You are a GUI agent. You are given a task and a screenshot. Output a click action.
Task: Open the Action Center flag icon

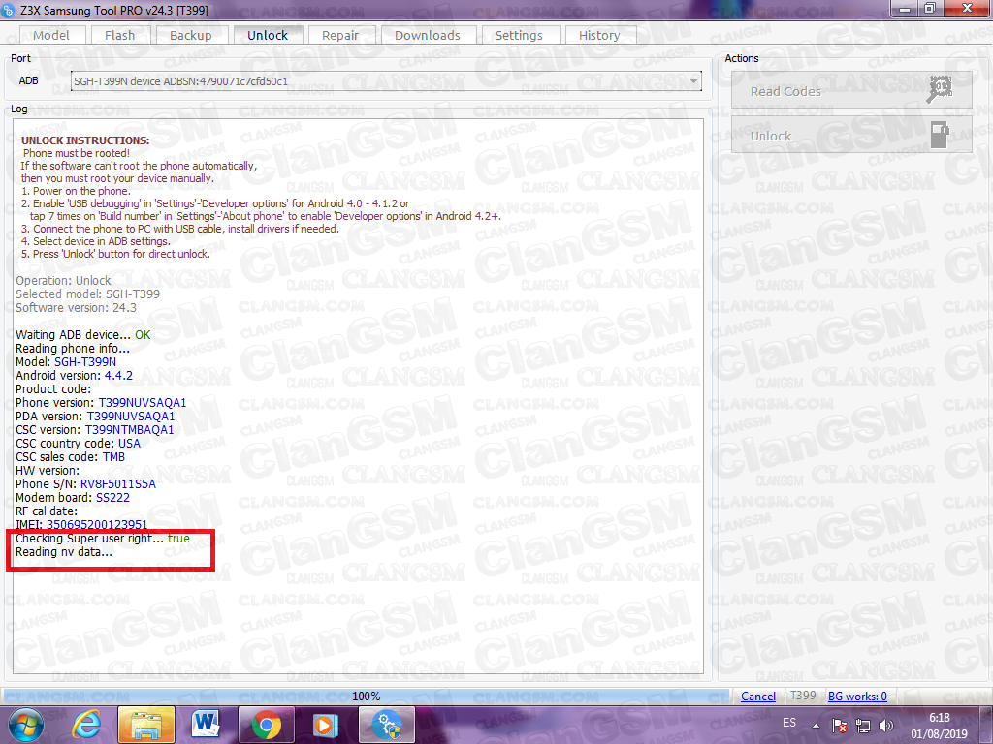click(x=839, y=725)
